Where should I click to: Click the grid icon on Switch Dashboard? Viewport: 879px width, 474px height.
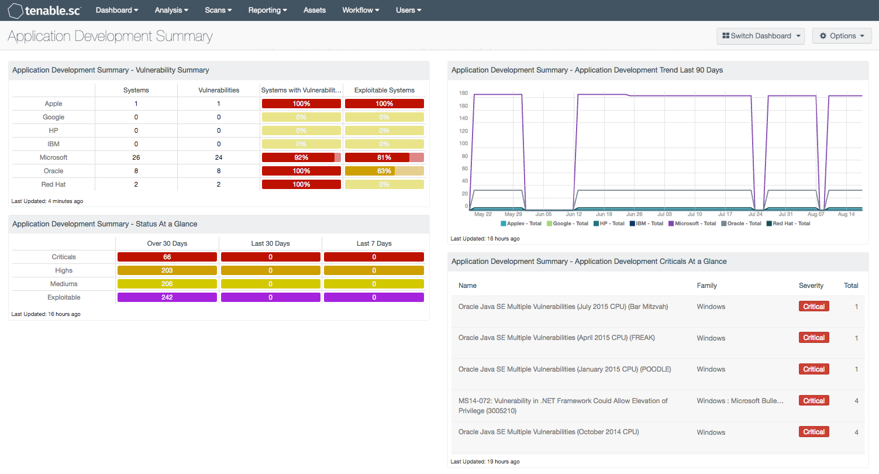[x=726, y=36]
